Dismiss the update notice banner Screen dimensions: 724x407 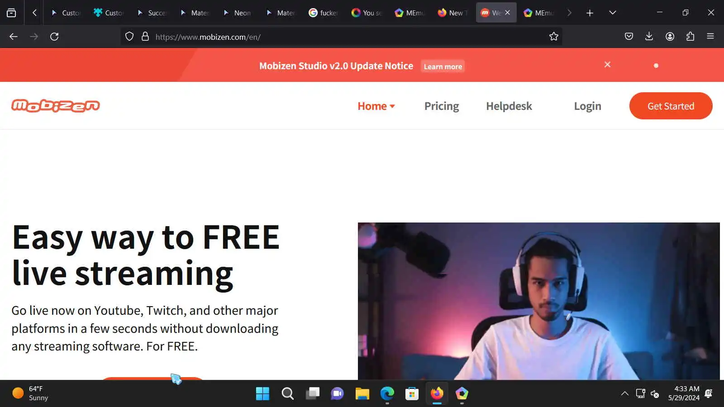607,65
